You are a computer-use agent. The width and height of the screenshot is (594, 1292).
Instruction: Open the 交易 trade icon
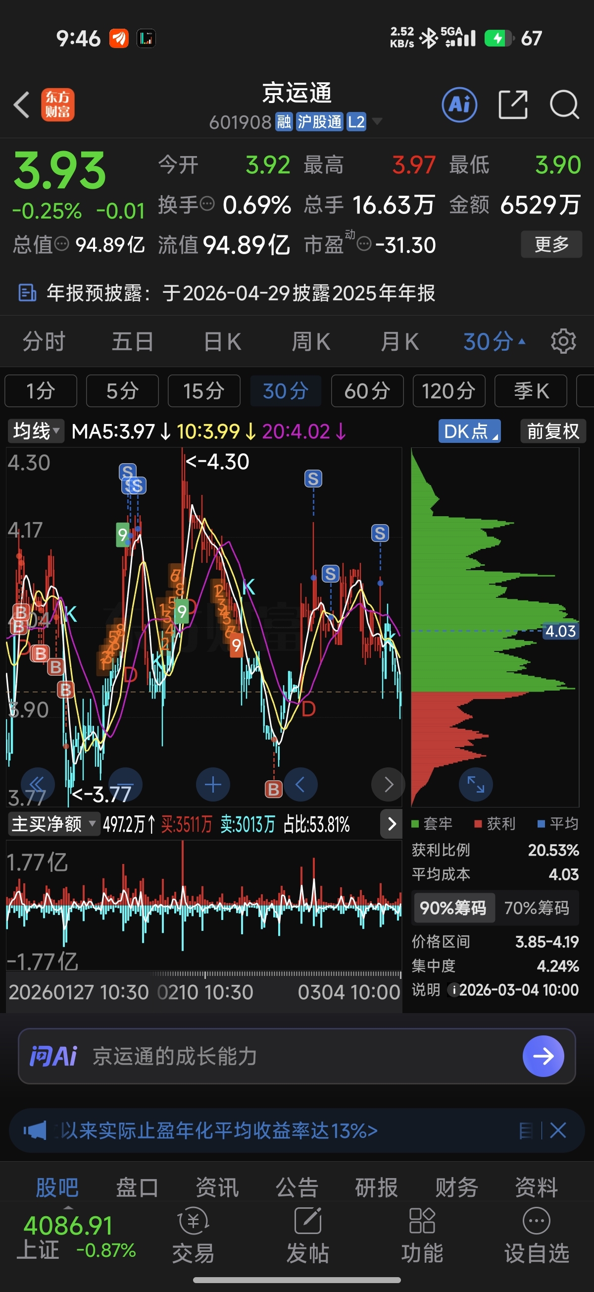(x=194, y=1220)
